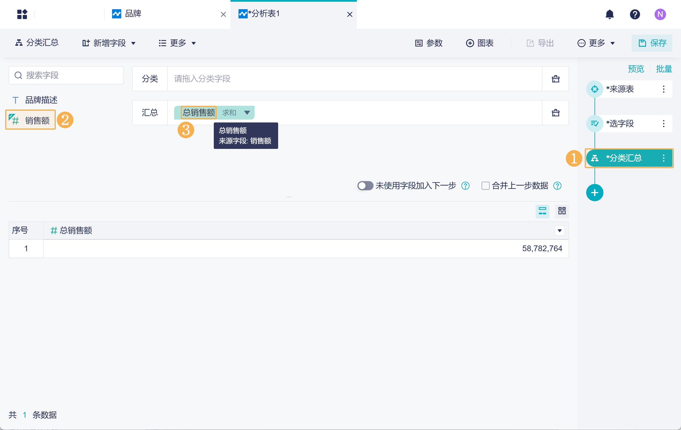Open the help question mark icon
This screenshot has height=430, width=681.
tap(635, 14)
